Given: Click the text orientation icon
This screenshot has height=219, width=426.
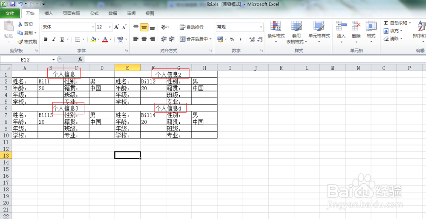Looking at the screenshot, I should coord(164,27).
